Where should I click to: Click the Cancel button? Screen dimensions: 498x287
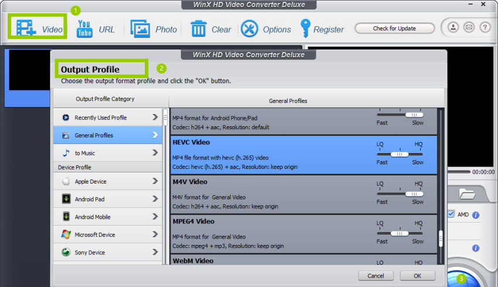[x=376, y=275]
